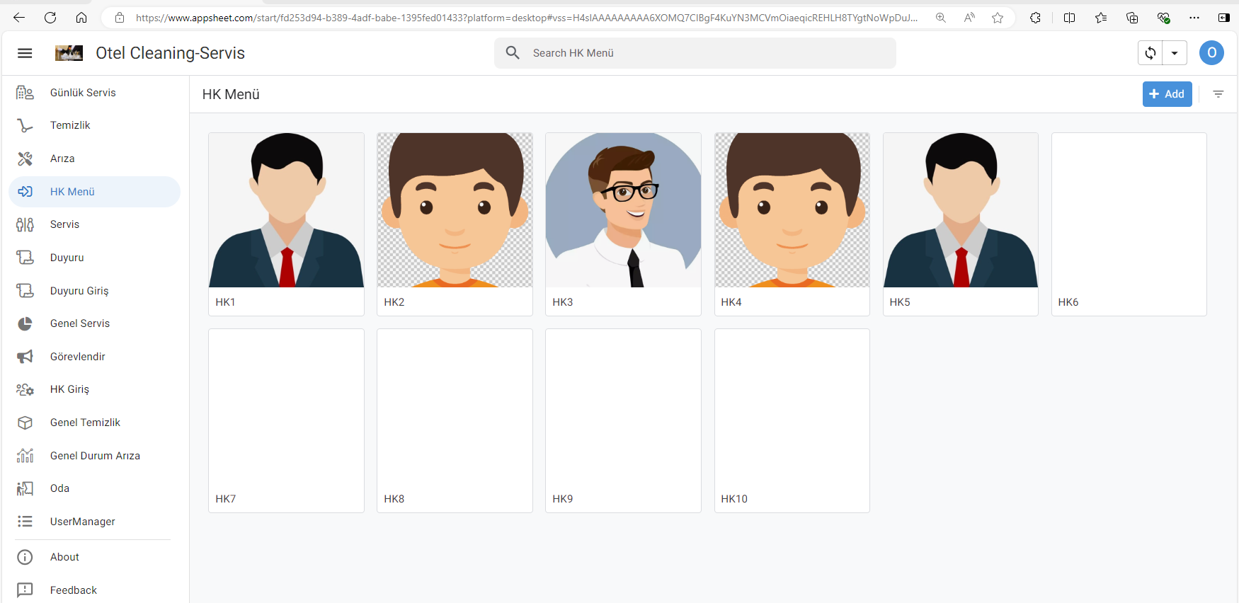
Task: Click the UserManager list icon
Action: click(x=25, y=522)
